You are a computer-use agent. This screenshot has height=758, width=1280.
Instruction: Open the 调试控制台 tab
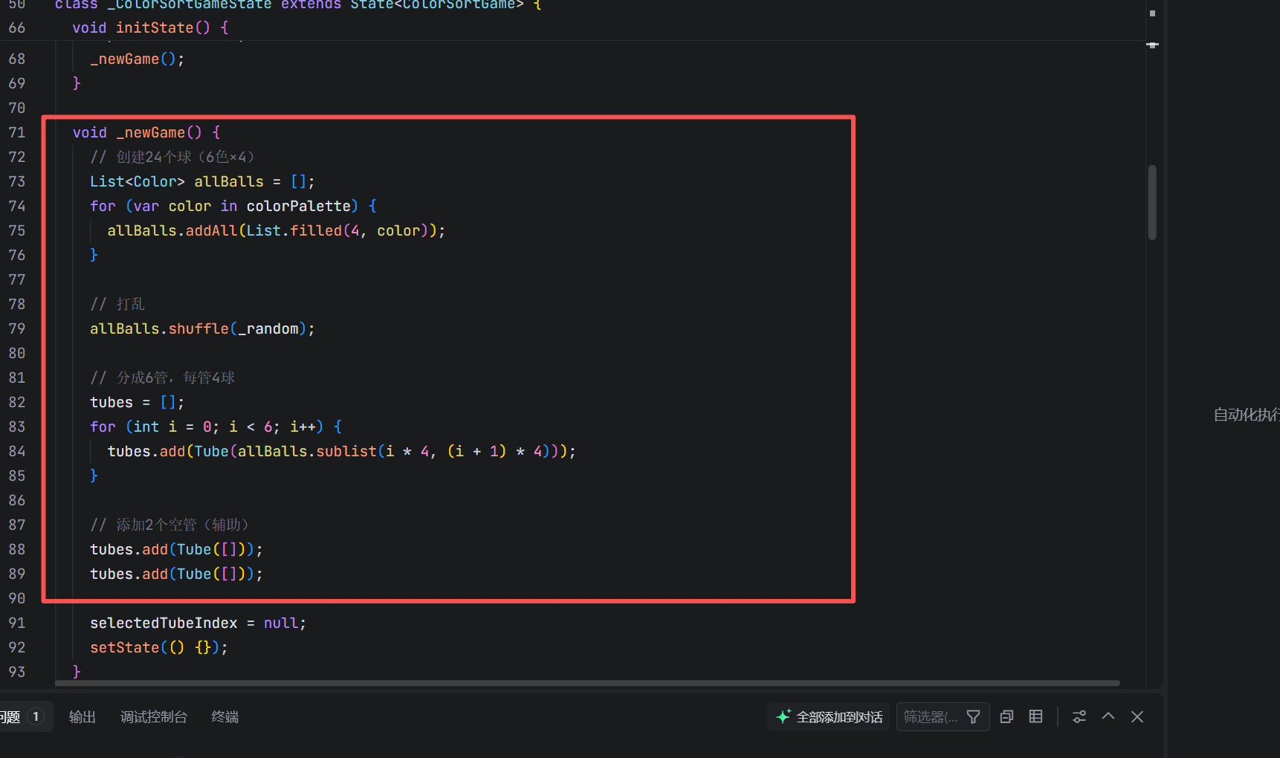[x=154, y=716]
